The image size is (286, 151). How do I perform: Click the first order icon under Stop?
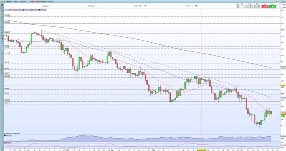(x=255, y=7)
